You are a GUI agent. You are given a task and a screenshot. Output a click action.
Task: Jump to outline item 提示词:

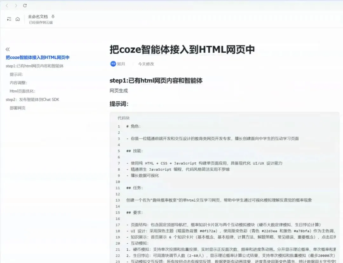17,75
